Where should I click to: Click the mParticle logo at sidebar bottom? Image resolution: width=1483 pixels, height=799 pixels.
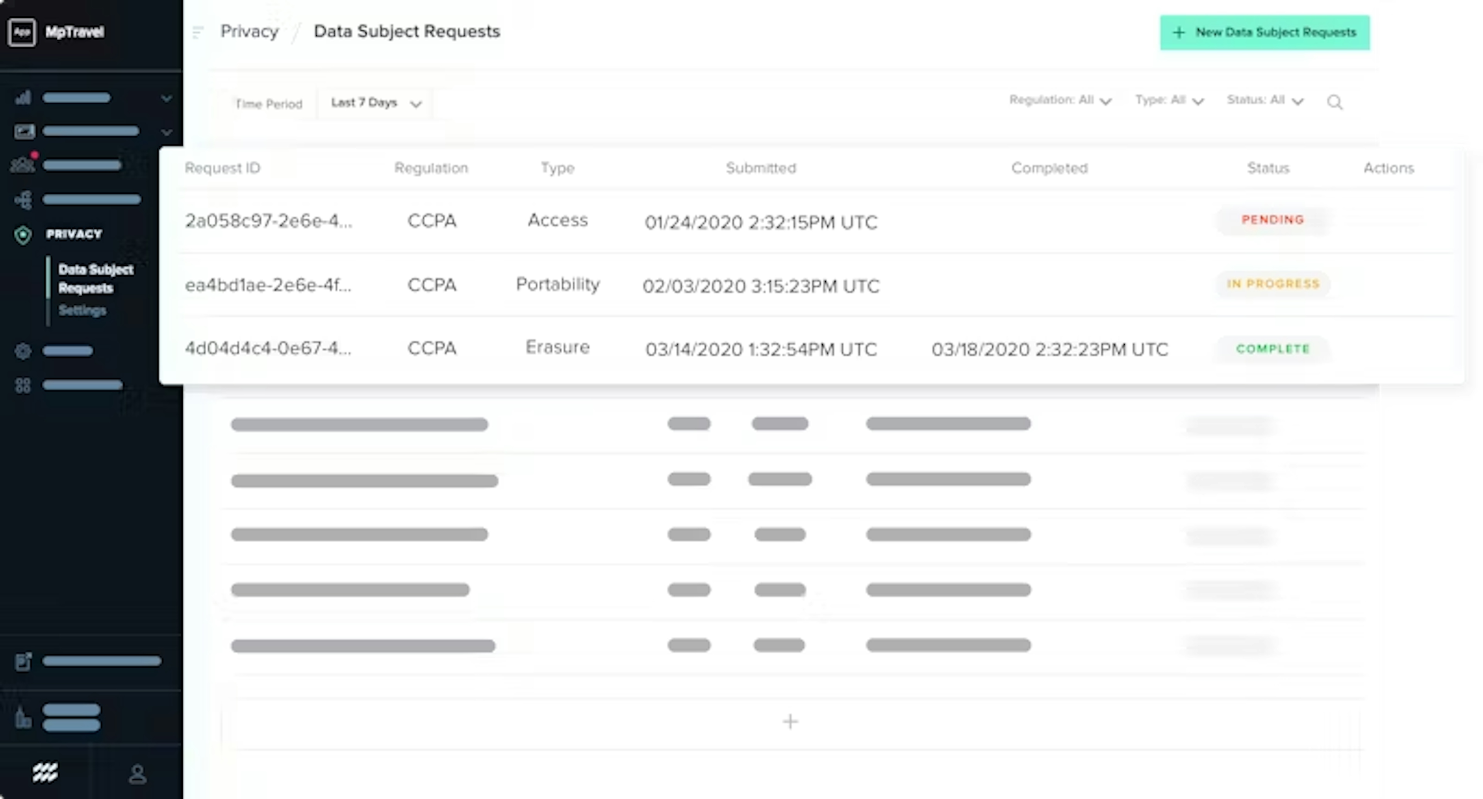tap(45, 772)
